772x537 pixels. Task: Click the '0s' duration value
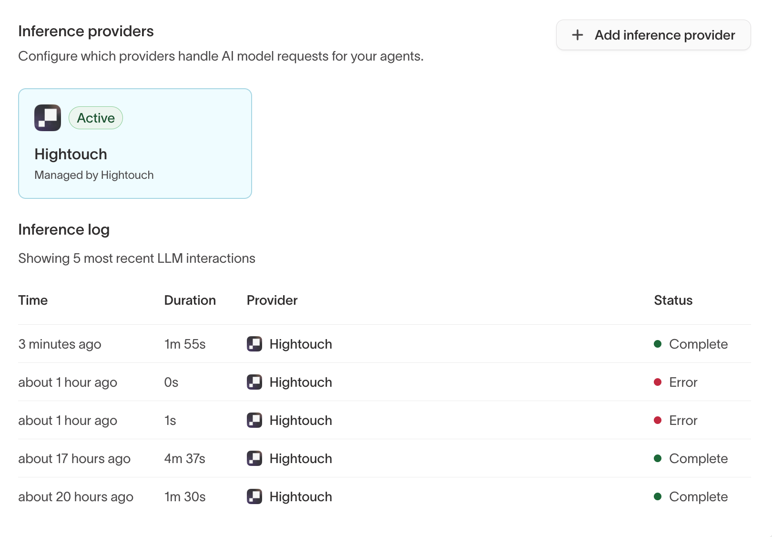(x=171, y=382)
